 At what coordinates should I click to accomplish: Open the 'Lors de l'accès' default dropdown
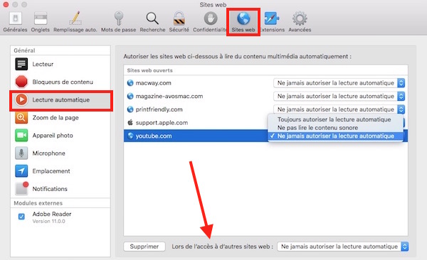[x=342, y=247]
